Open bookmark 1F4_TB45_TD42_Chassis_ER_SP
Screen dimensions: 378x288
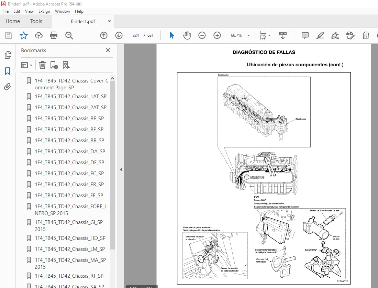click(x=69, y=185)
